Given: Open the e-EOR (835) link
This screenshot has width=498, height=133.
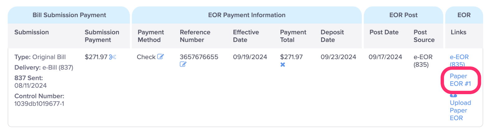Looking at the screenshot, I should 459,61.
